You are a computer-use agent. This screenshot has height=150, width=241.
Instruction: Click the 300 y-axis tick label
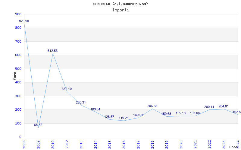click(x=18, y=96)
